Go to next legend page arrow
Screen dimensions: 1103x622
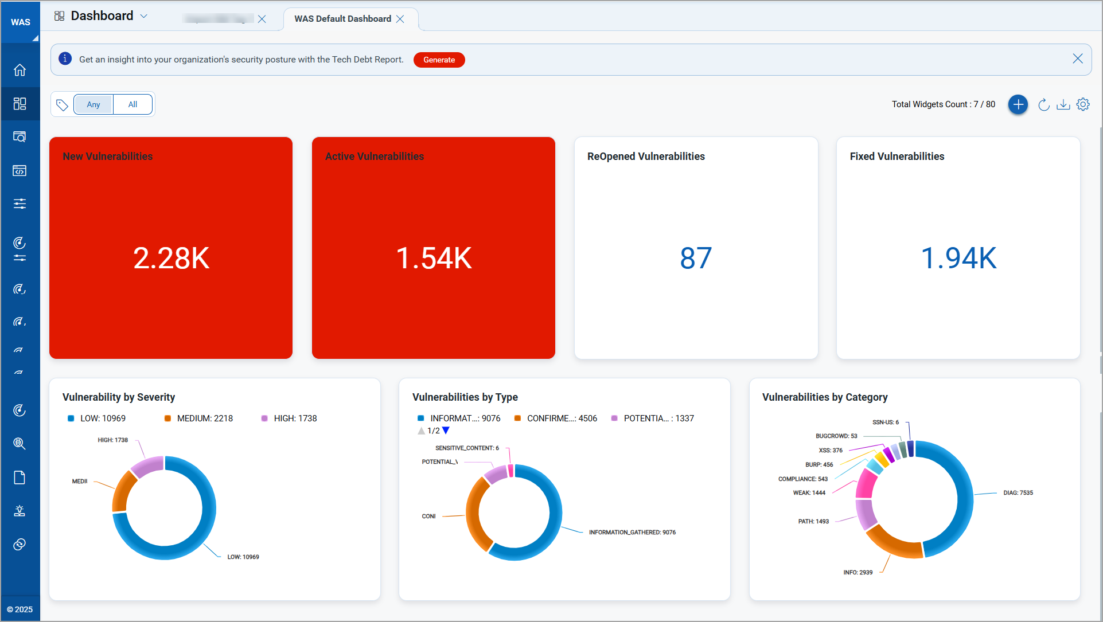click(x=446, y=431)
